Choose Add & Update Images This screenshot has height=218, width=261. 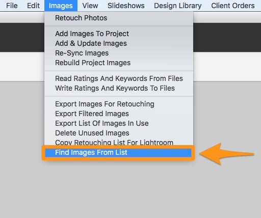pyautogui.click(x=119, y=43)
